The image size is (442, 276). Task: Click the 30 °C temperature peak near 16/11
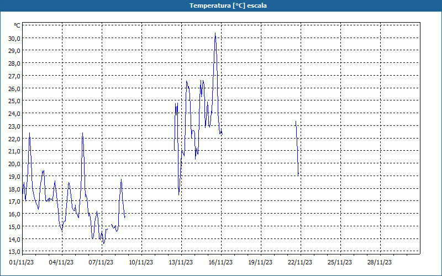pyautogui.click(x=215, y=34)
